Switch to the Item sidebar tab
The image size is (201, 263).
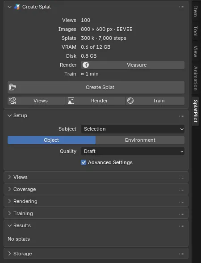tap(195, 11)
